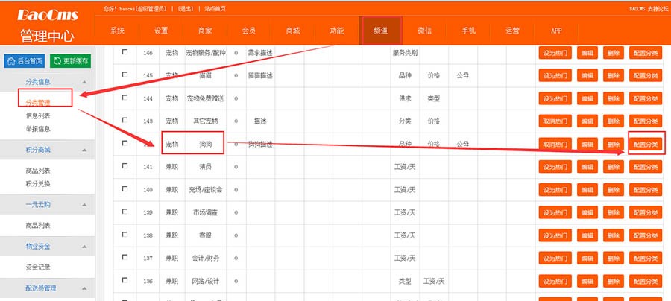Expand the 配送员管理 sidebar section
This screenshot has height=301, width=671.
(85, 288)
